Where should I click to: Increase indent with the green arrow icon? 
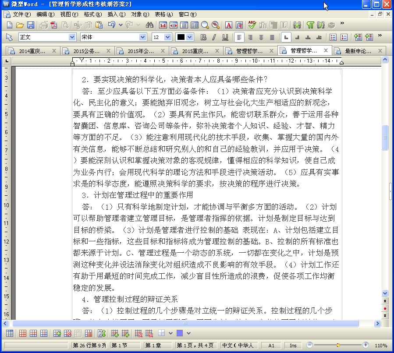click(369, 37)
